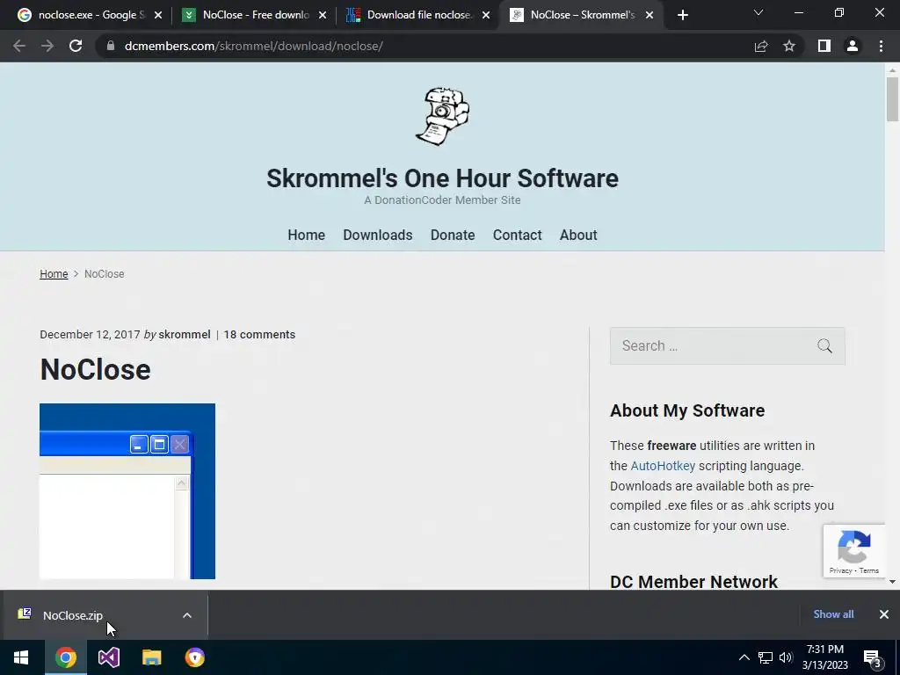
Task: Open the taskbar clock and date
Action: (x=824, y=657)
